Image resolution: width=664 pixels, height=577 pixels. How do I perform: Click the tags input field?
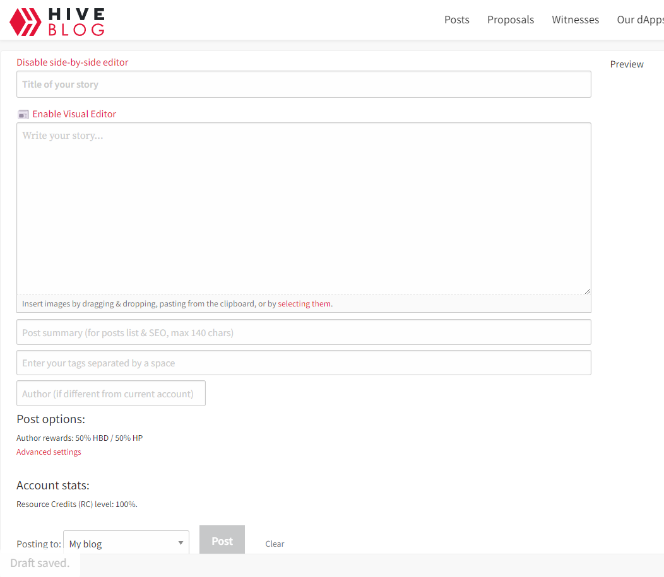pos(304,363)
